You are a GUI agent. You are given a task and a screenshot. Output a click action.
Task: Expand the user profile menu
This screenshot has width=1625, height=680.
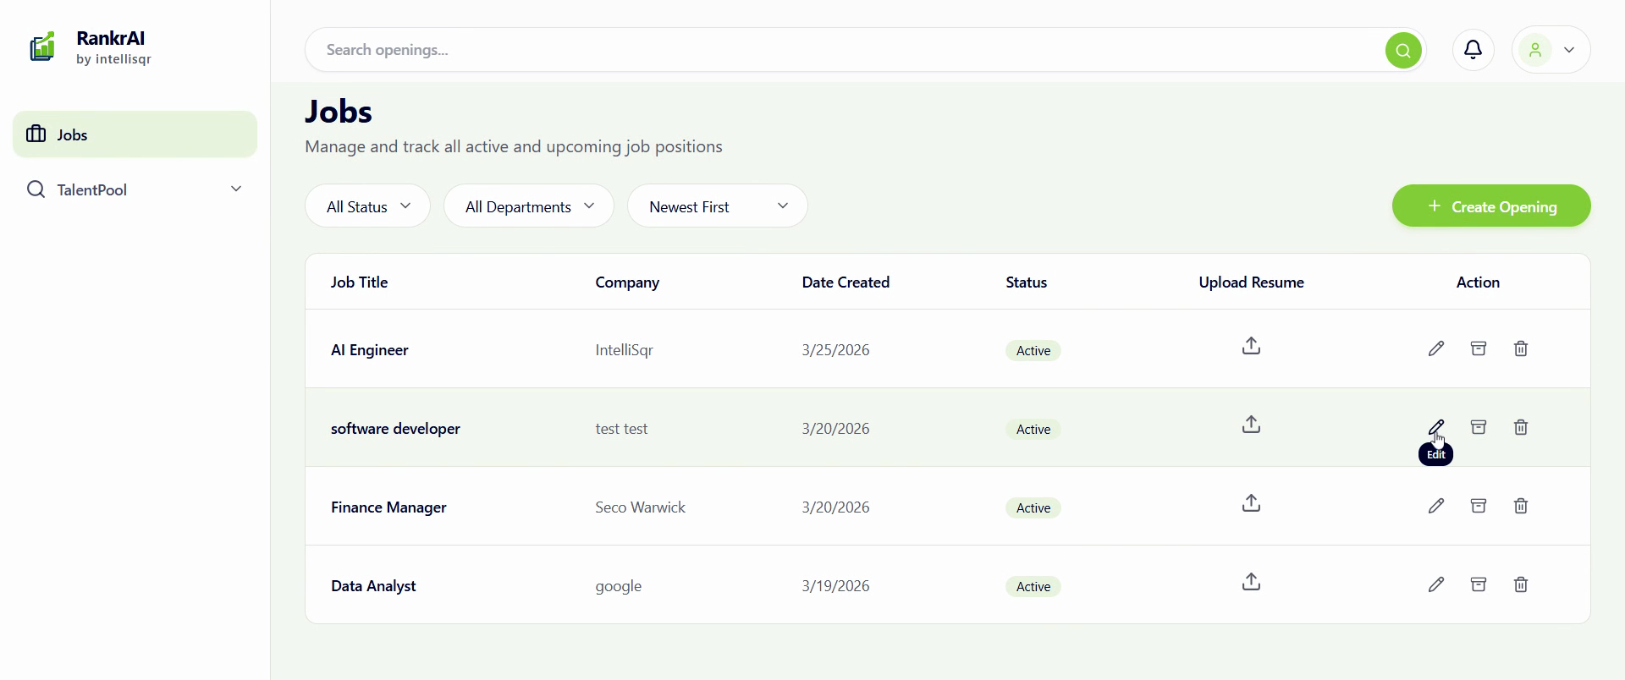point(1551,50)
